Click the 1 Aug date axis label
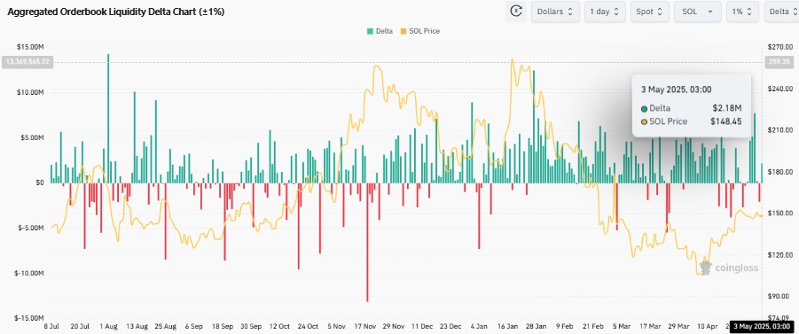 (108, 326)
